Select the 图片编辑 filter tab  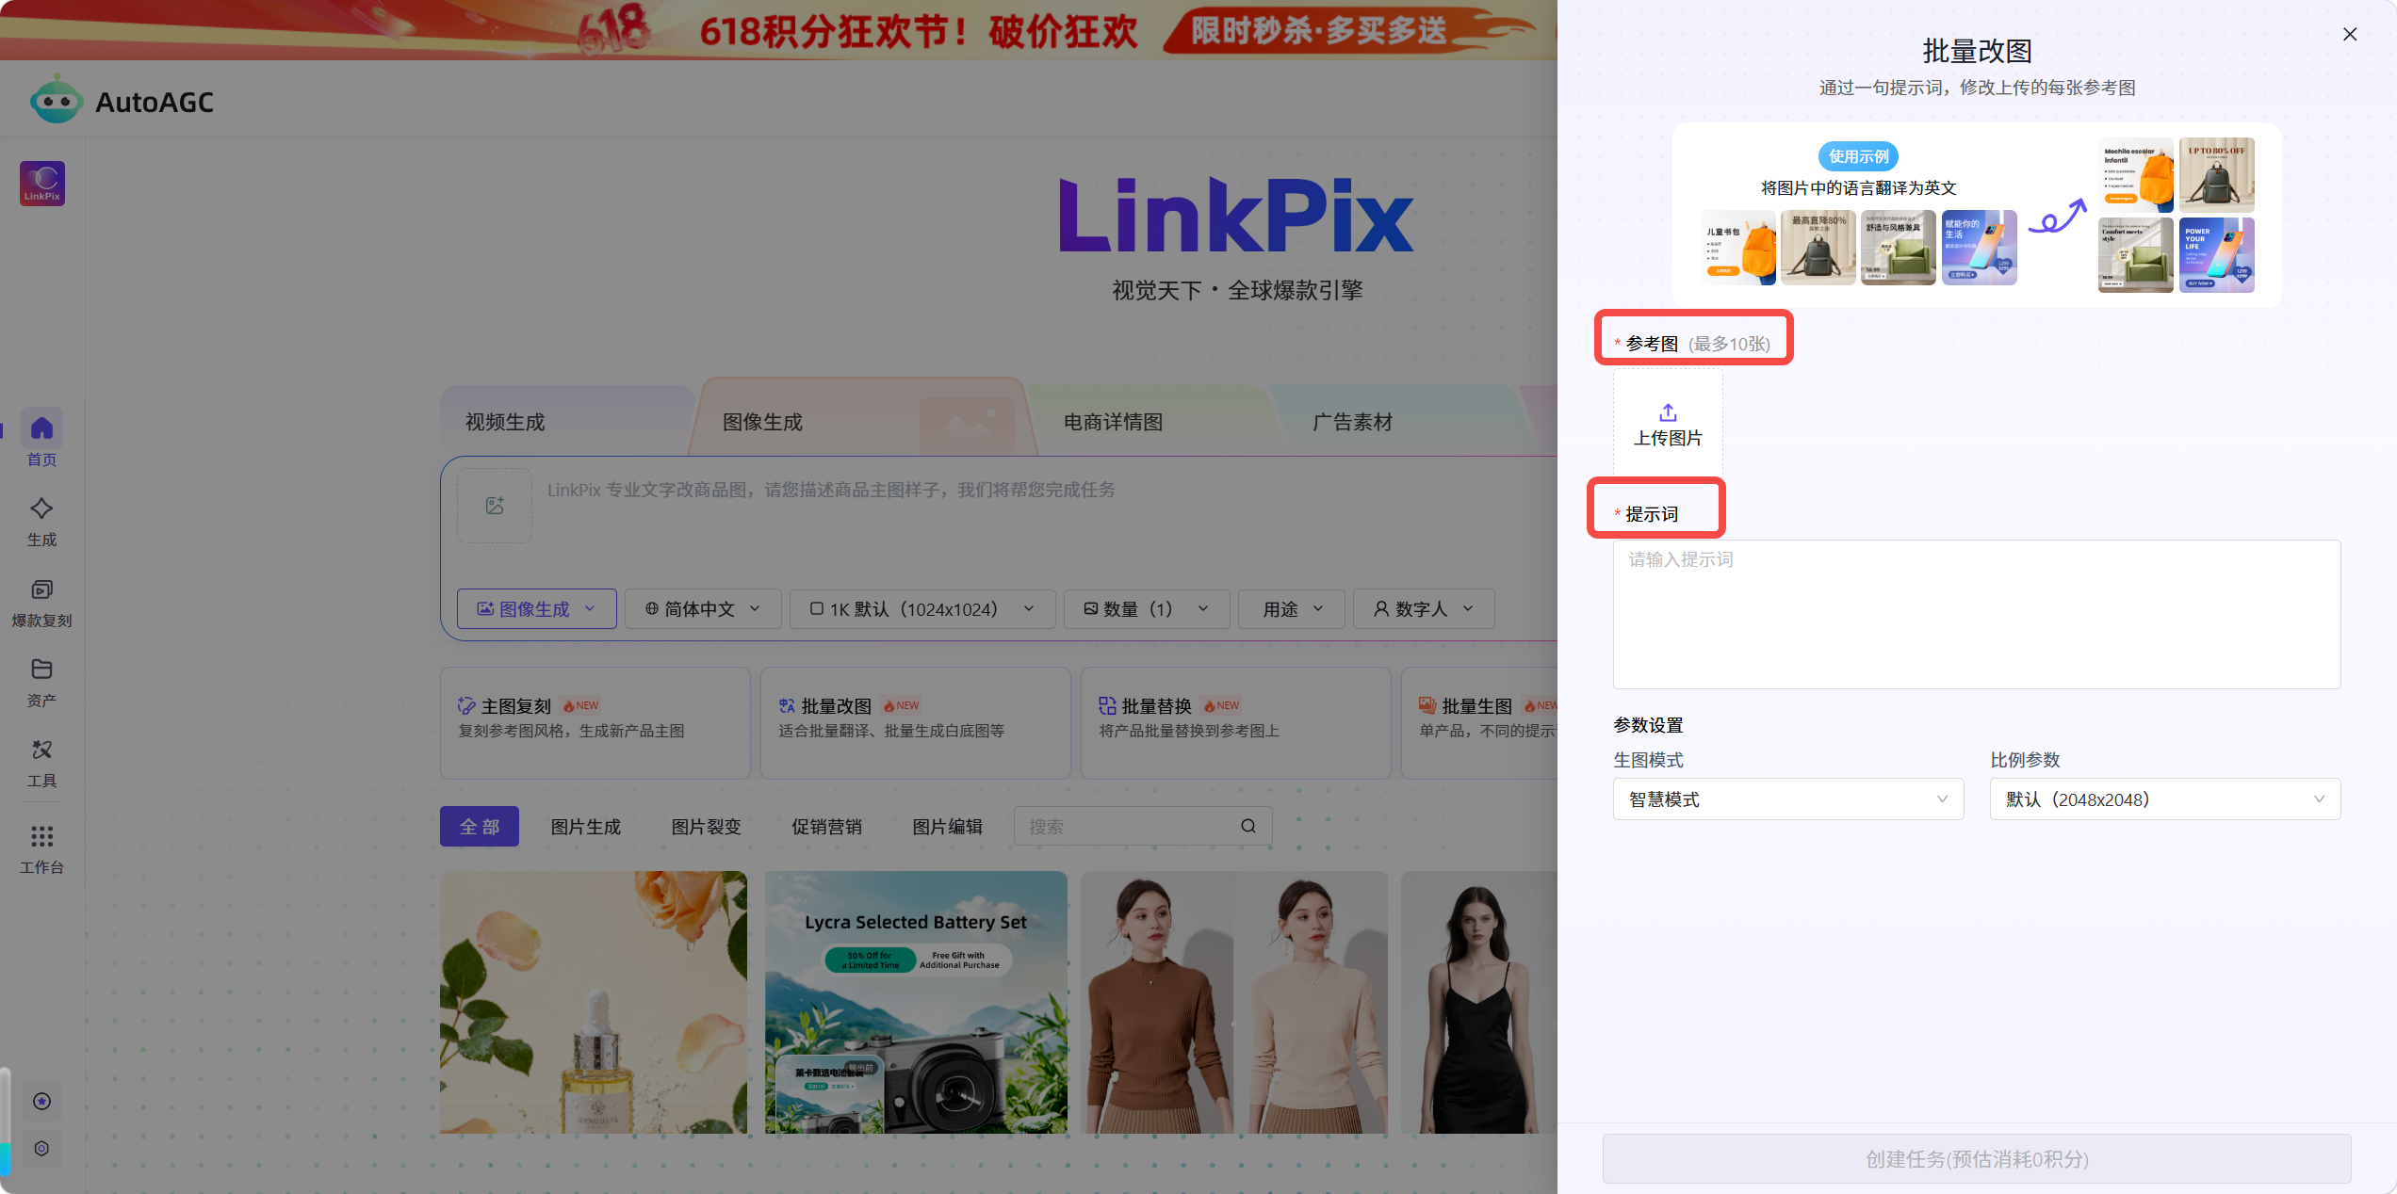pyautogui.click(x=948, y=827)
